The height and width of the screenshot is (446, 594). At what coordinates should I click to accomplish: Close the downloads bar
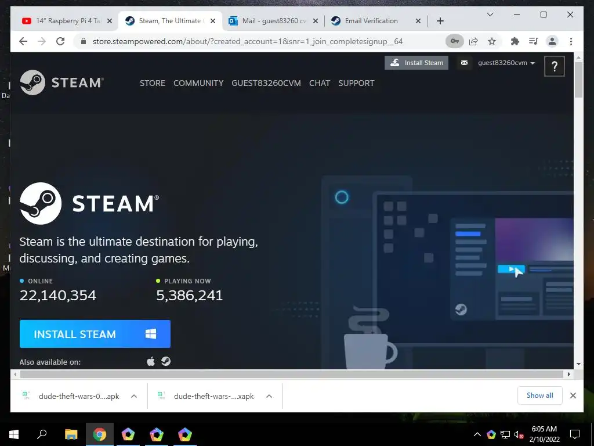point(573,395)
